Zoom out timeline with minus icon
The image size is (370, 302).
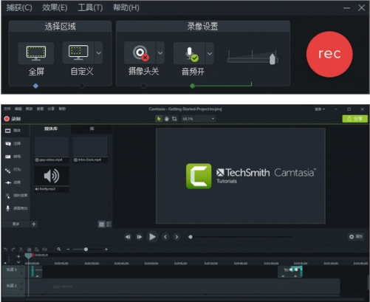click(x=68, y=250)
